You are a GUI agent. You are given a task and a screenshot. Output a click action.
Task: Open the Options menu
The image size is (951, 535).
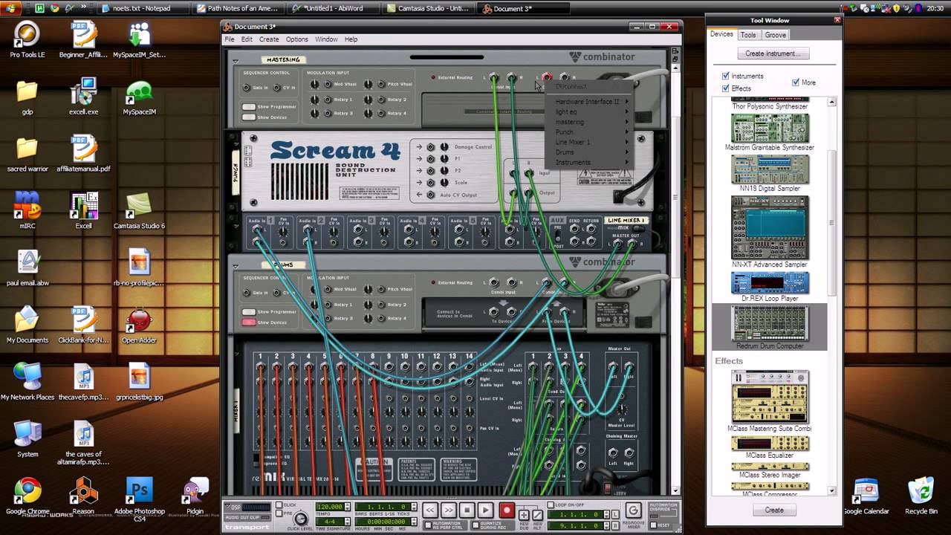[x=297, y=39]
